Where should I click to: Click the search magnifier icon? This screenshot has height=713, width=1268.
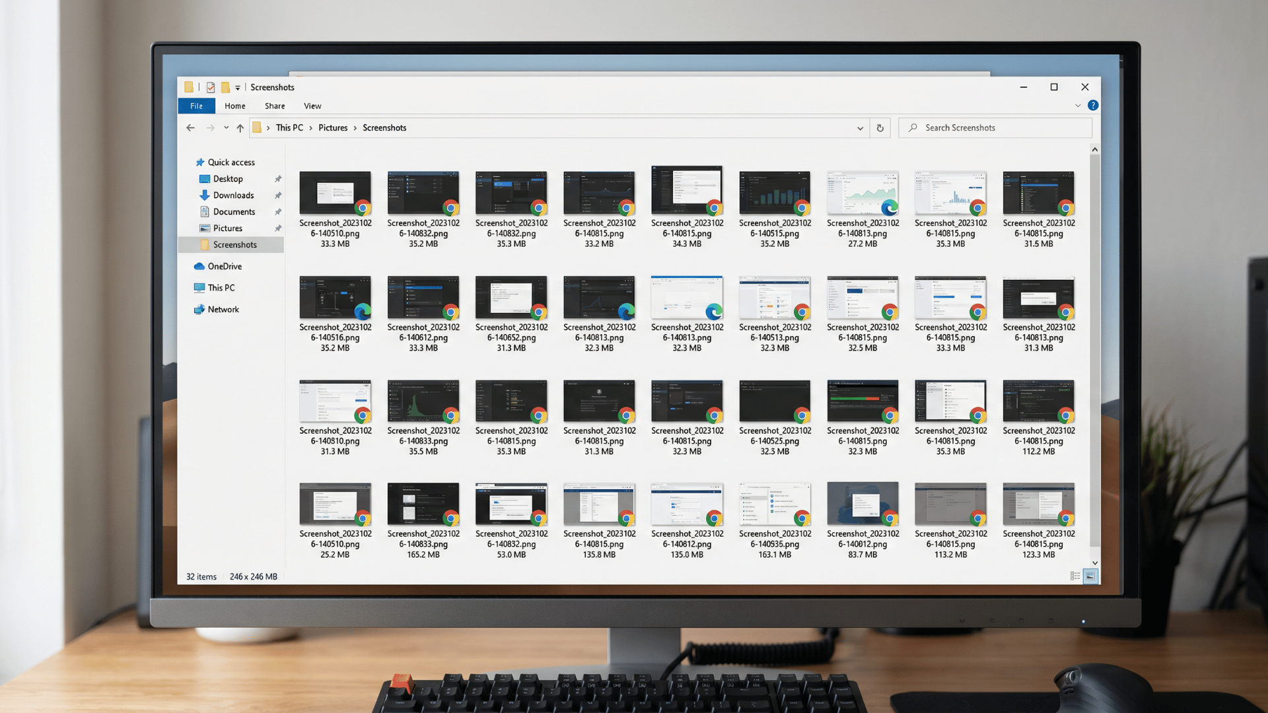(913, 128)
